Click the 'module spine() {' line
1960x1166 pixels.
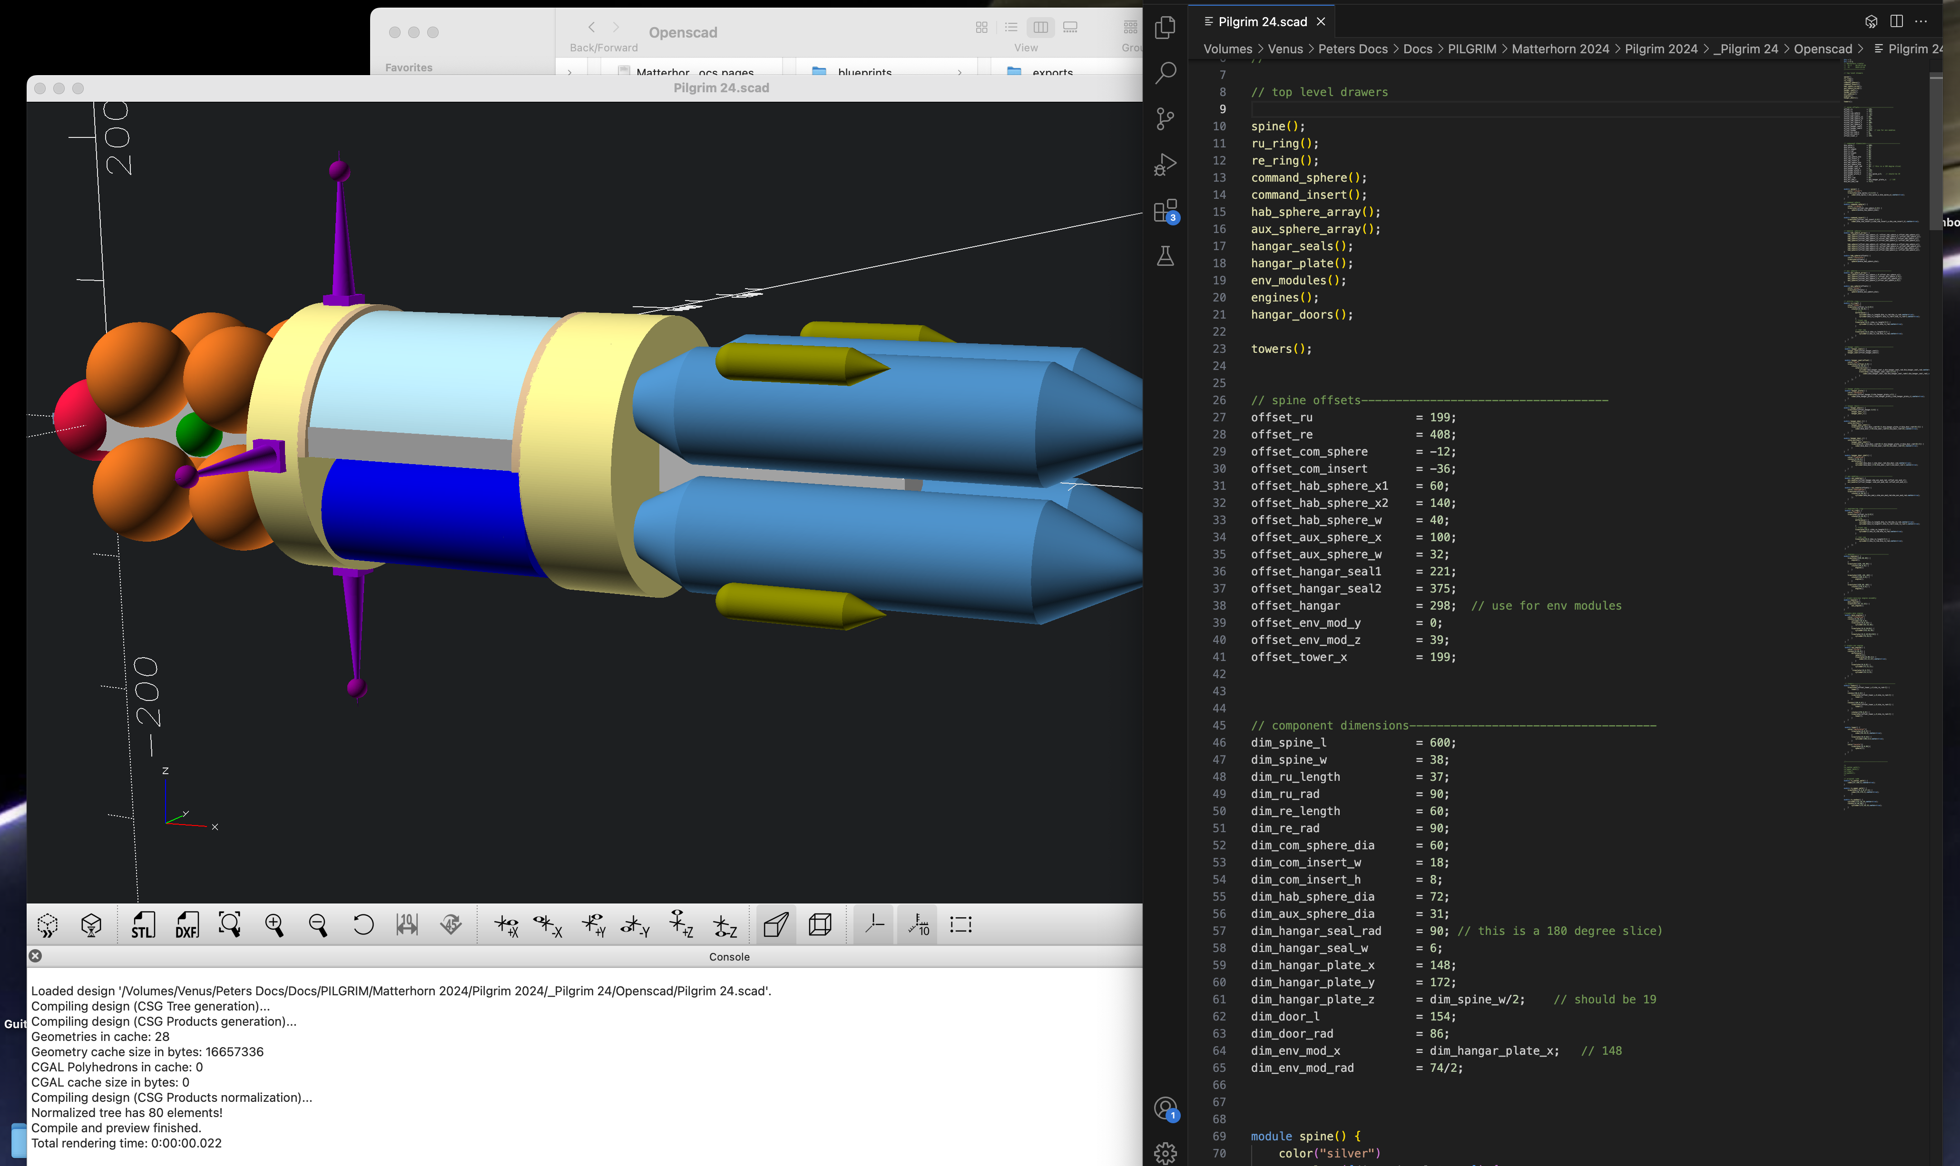[x=1305, y=1136]
